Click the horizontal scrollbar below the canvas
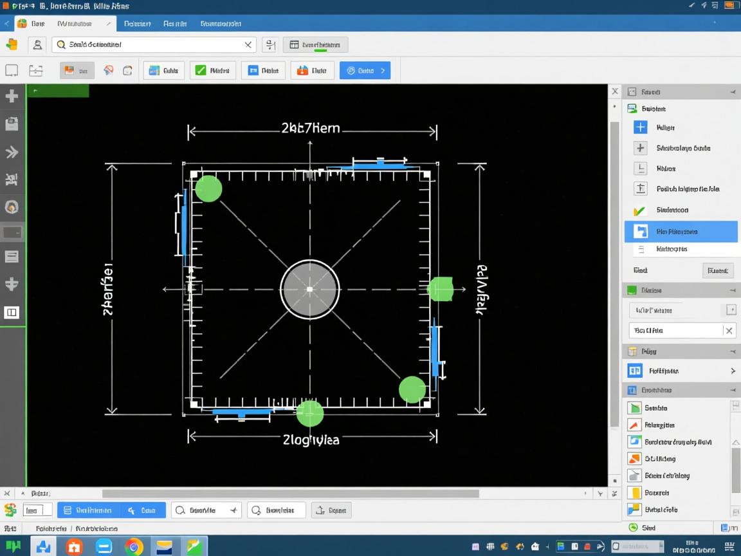741x556 pixels. pos(289,494)
